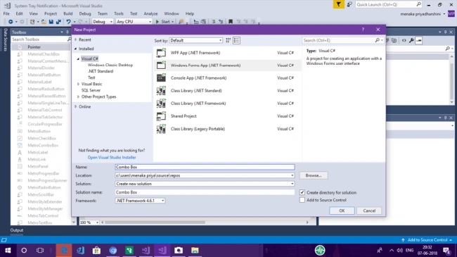Image resolution: width=457 pixels, height=257 pixels.
Task: Toggle Create directory for solution checkbox
Action: coord(302,192)
